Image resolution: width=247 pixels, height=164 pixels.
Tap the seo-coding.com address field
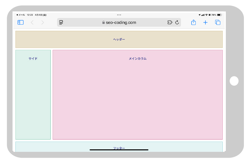[121, 22]
